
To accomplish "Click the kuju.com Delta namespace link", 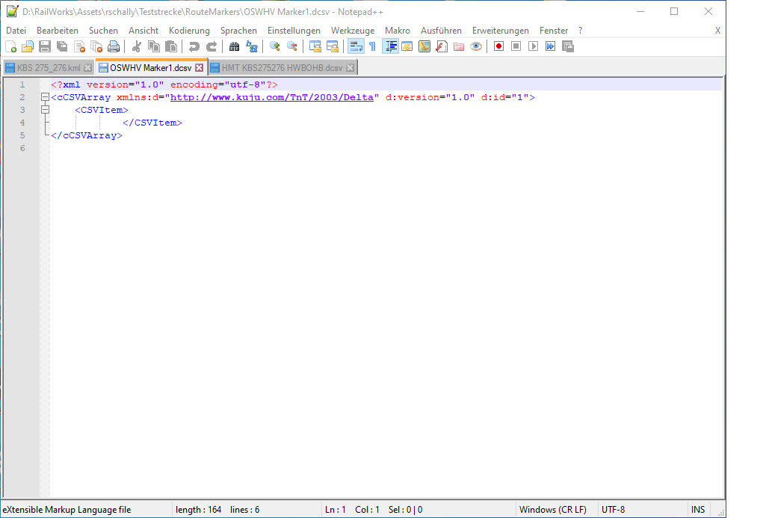I will click(x=275, y=97).
